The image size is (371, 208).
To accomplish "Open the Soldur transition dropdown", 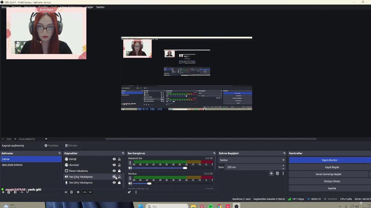I will [252, 160].
